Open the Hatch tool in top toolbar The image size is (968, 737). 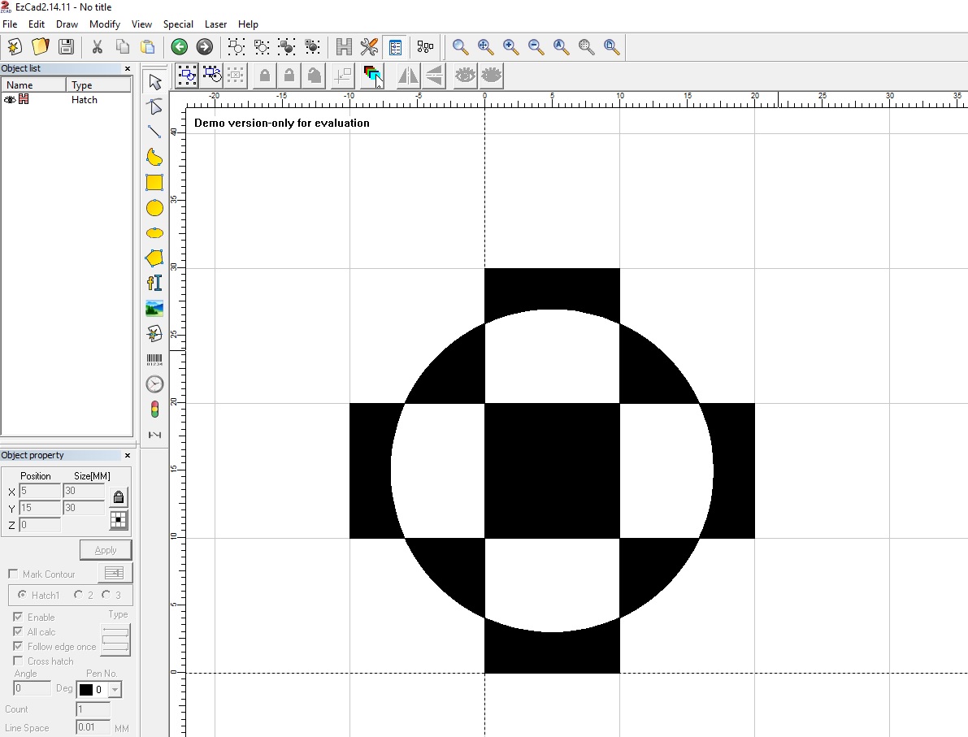pos(344,47)
